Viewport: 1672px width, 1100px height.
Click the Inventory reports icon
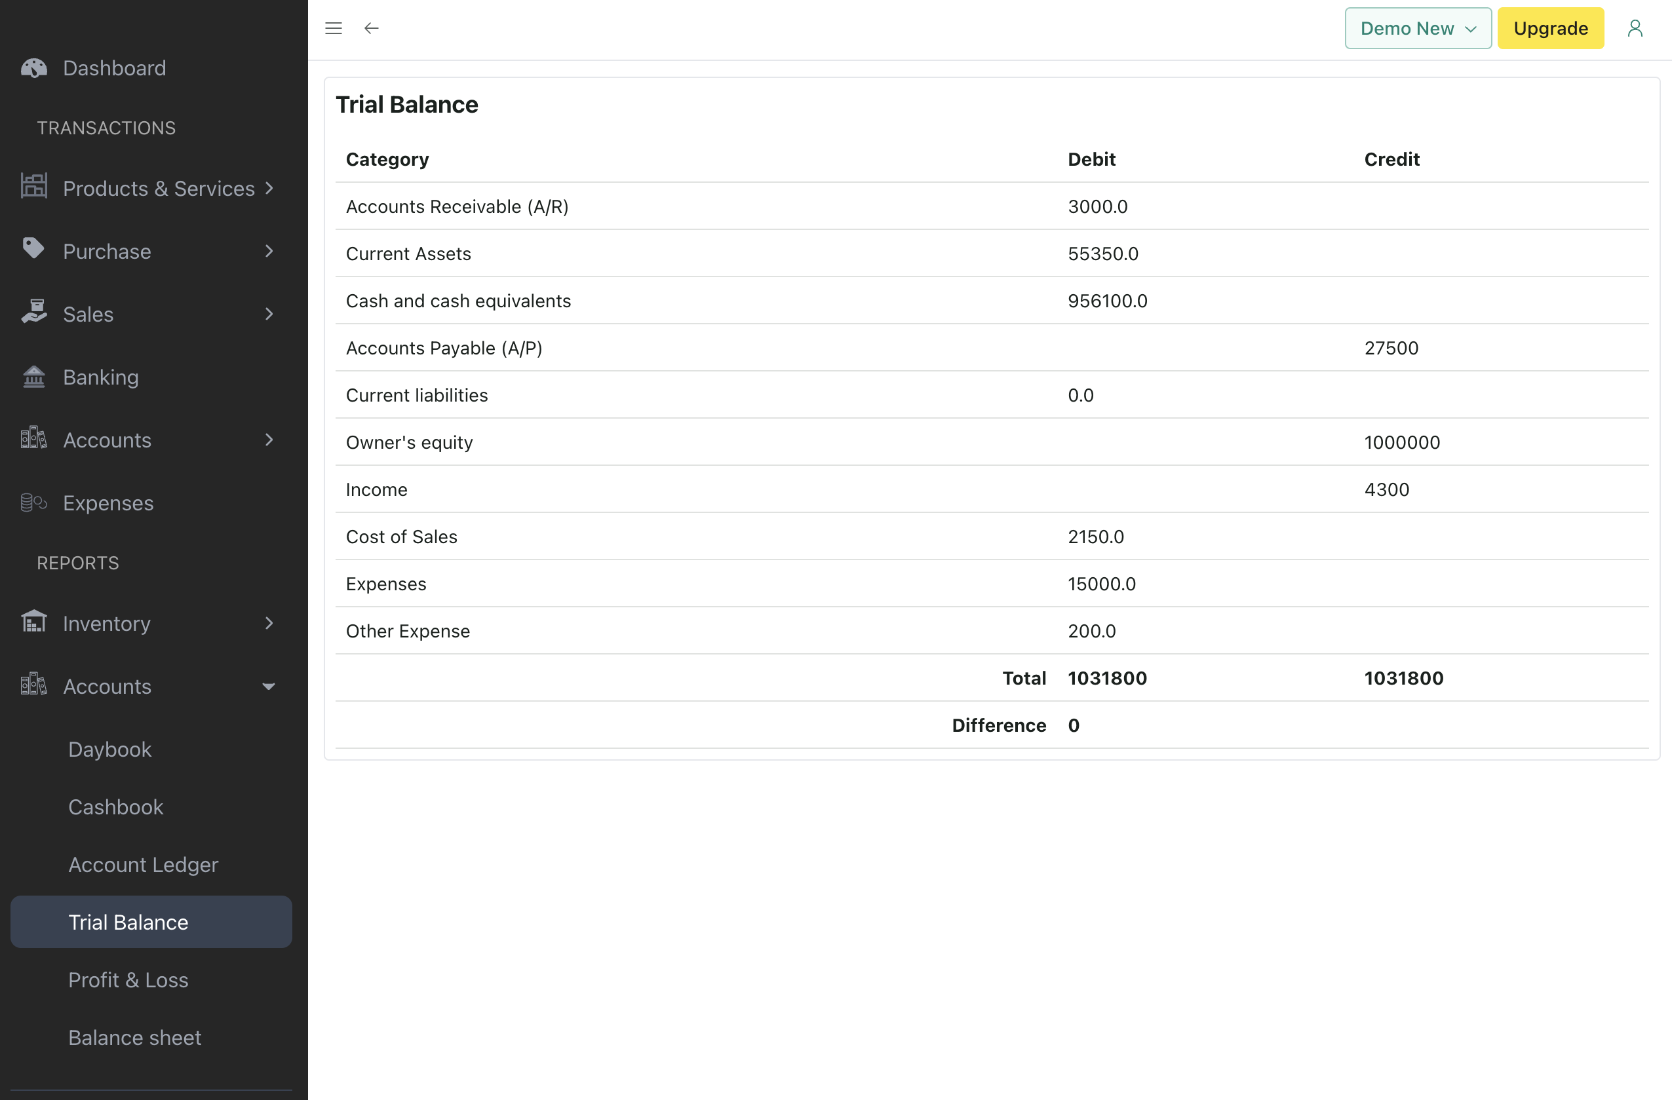point(35,622)
